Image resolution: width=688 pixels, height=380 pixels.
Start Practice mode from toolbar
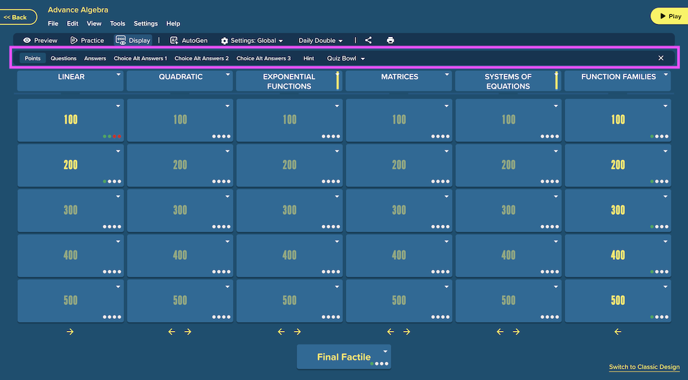pyautogui.click(x=87, y=40)
